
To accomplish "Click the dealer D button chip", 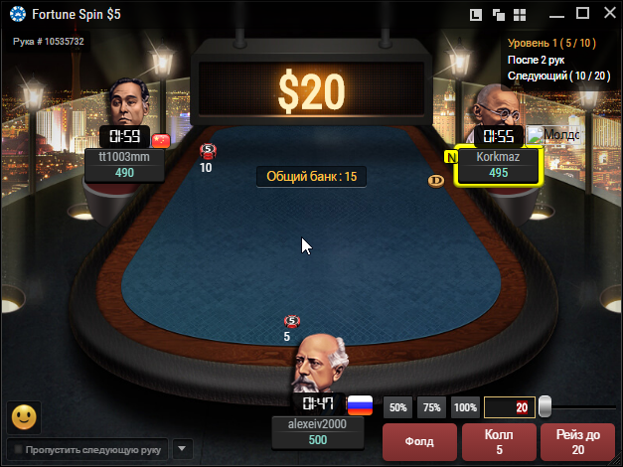I will click(436, 181).
